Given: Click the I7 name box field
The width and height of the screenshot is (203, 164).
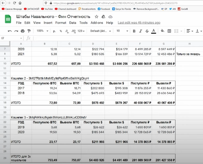Looking at the screenshot, I should click(x=11, y=38).
